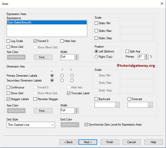Decrease Dimension Axis width with down arrow
The width and height of the screenshot is (166, 148).
[76, 112]
